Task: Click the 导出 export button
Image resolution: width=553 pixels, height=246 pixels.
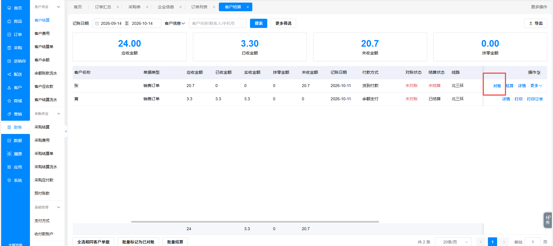Action: pyautogui.click(x=536, y=23)
